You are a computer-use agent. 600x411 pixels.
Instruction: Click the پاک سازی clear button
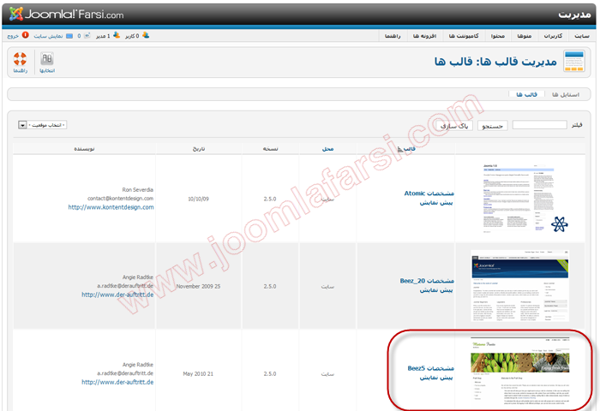coord(454,126)
